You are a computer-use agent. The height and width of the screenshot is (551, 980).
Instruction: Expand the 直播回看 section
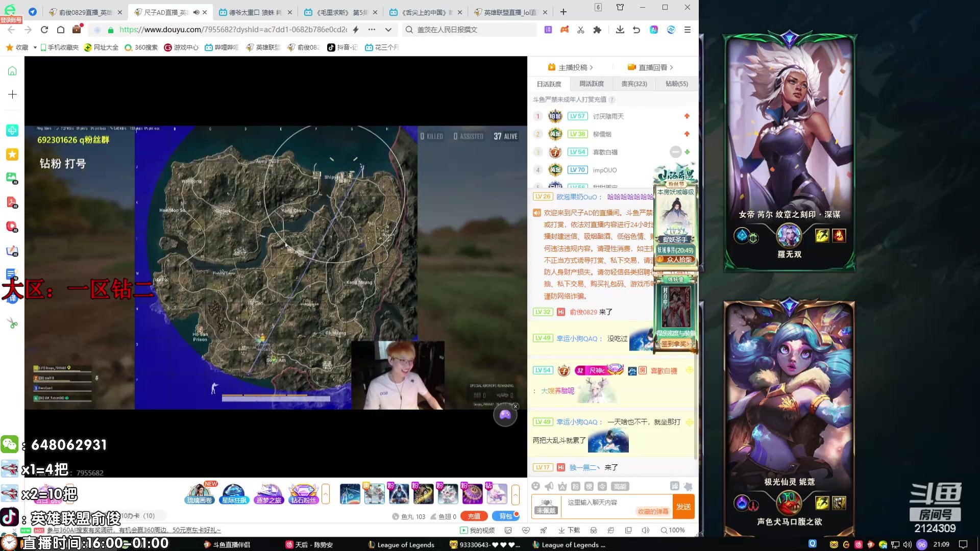[650, 67]
